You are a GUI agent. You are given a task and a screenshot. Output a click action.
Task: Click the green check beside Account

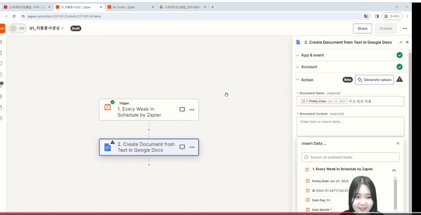pos(400,67)
